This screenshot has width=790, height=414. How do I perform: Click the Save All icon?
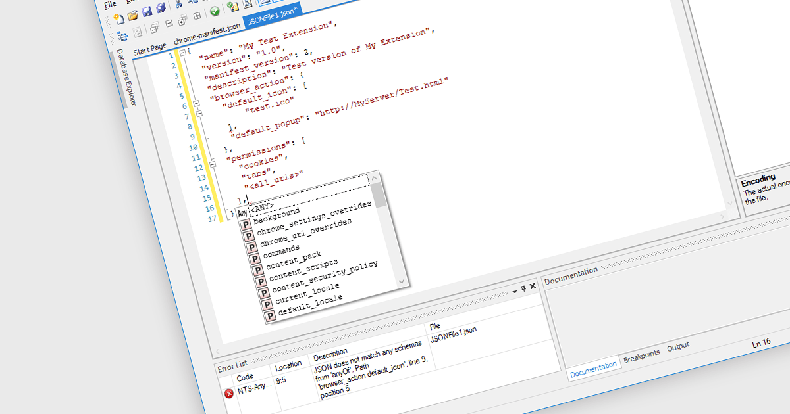point(160,9)
